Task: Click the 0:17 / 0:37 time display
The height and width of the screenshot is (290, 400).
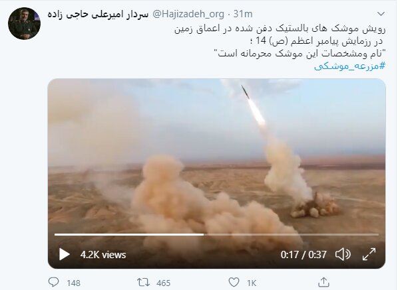Action: (x=303, y=255)
